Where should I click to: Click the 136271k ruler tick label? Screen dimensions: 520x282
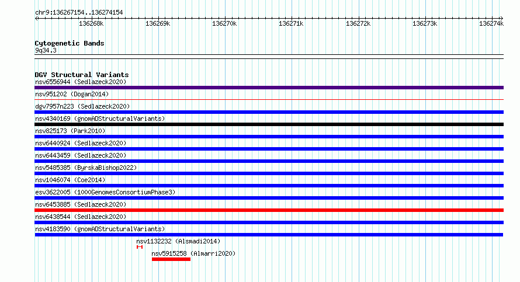[291, 24]
